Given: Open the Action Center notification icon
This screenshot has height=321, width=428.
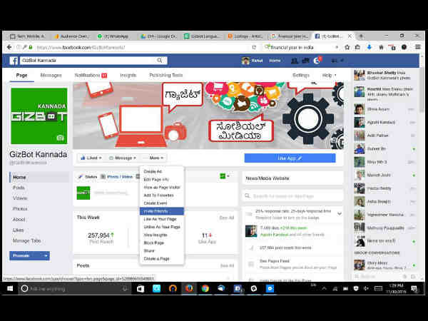Looking at the screenshot, I should 414,288.
